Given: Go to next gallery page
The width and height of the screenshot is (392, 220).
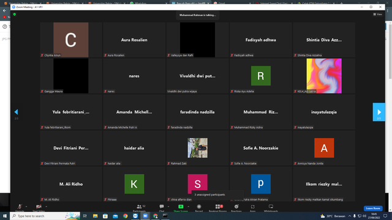Looking at the screenshot, I should 379,112.
